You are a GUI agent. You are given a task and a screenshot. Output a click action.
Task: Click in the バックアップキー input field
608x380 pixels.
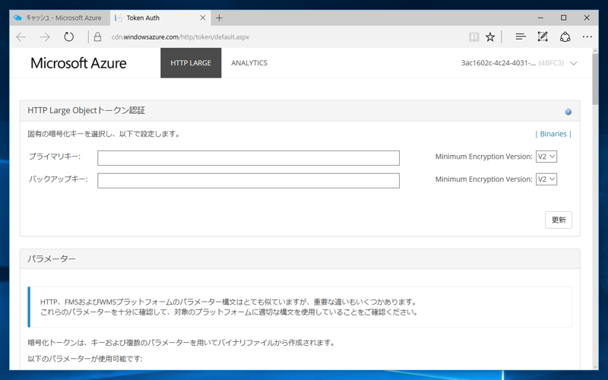(249, 181)
